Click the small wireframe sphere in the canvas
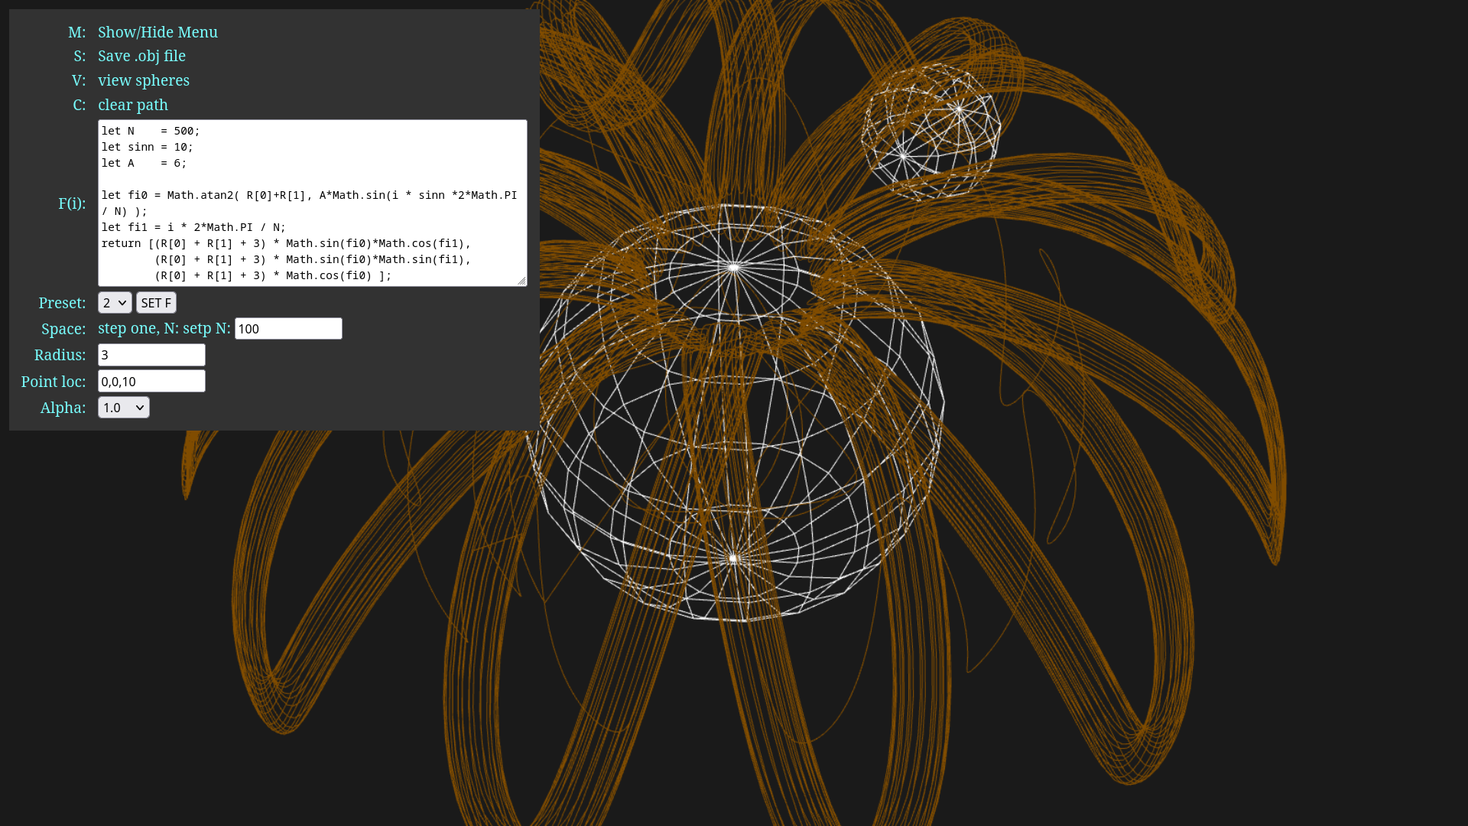 931,132
